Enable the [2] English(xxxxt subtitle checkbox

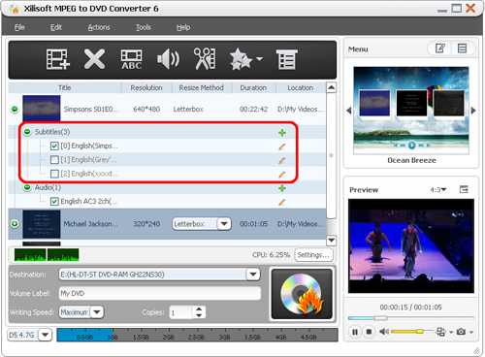[x=54, y=174]
